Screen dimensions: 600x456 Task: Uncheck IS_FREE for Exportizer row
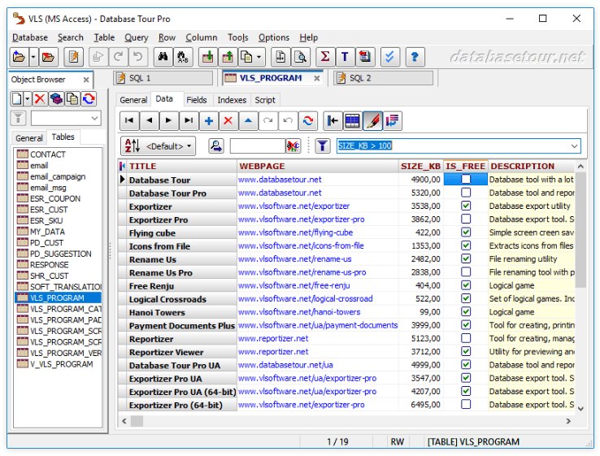click(466, 206)
